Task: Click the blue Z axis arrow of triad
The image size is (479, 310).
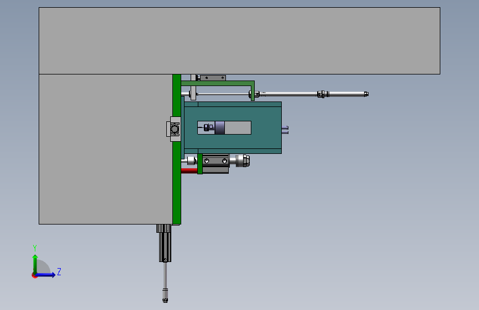Action: click(46, 275)
